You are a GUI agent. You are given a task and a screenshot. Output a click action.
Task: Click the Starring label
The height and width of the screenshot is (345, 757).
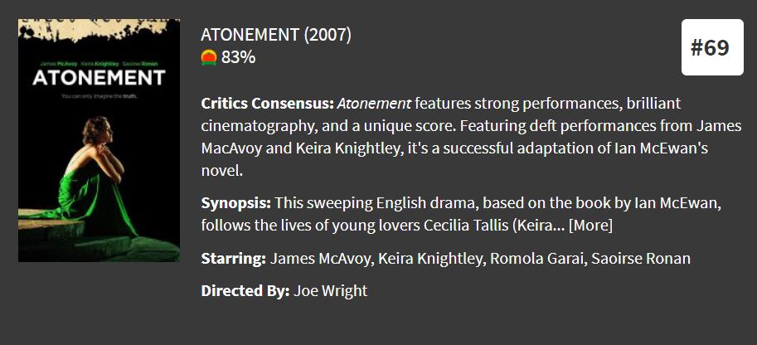point(233,258)
